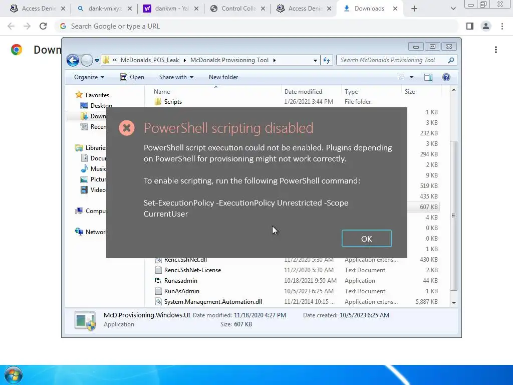
Task: Click the magnifier icon in Explorer search
Action: point(451,60)
